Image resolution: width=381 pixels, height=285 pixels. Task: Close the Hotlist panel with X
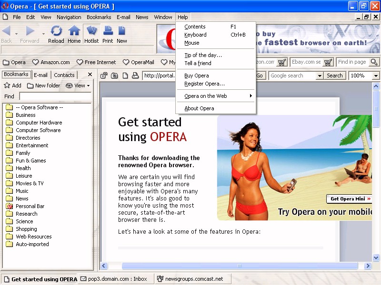tap(89, 75)
